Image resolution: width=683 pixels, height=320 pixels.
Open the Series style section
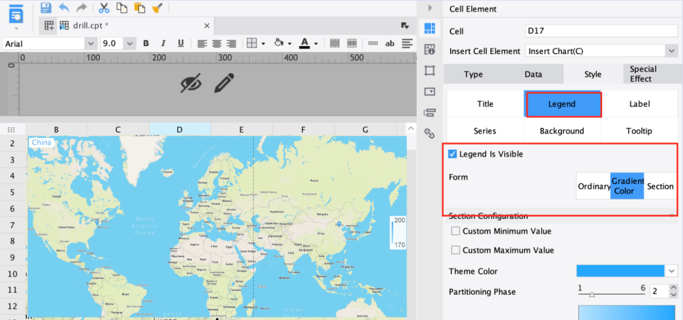click(485, 131)
